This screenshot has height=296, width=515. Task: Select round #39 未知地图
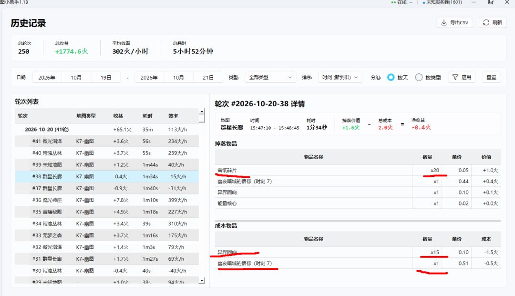pyautogui.click(x=107, y=165)
